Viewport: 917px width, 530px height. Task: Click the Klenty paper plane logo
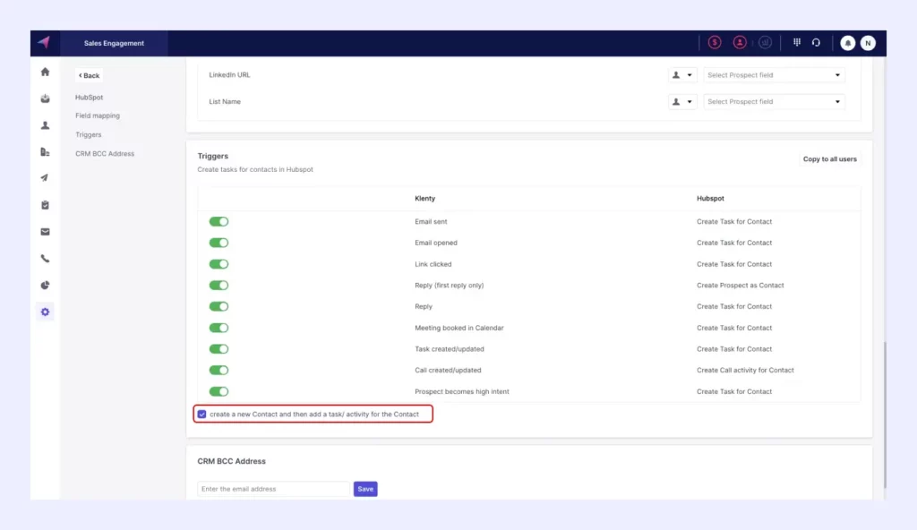tap(45, 43)
